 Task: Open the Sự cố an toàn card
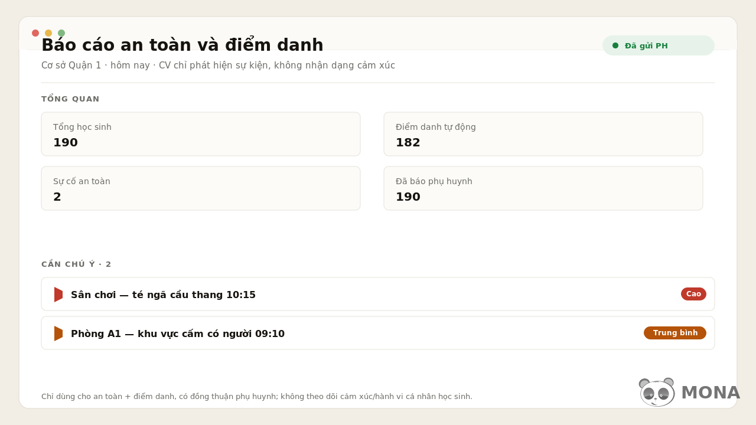click(x=201, y=188)
